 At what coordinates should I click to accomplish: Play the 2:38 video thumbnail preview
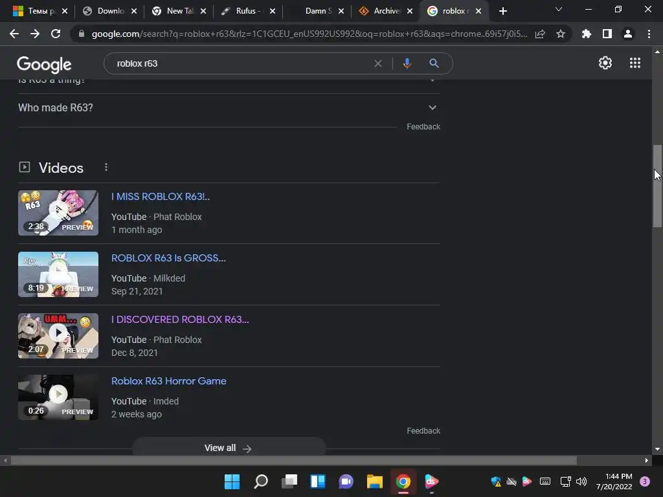58,213
